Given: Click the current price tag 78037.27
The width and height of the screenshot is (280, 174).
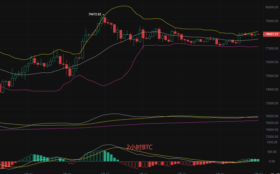Looking at the screenshot, I should (x=271, y=34).
